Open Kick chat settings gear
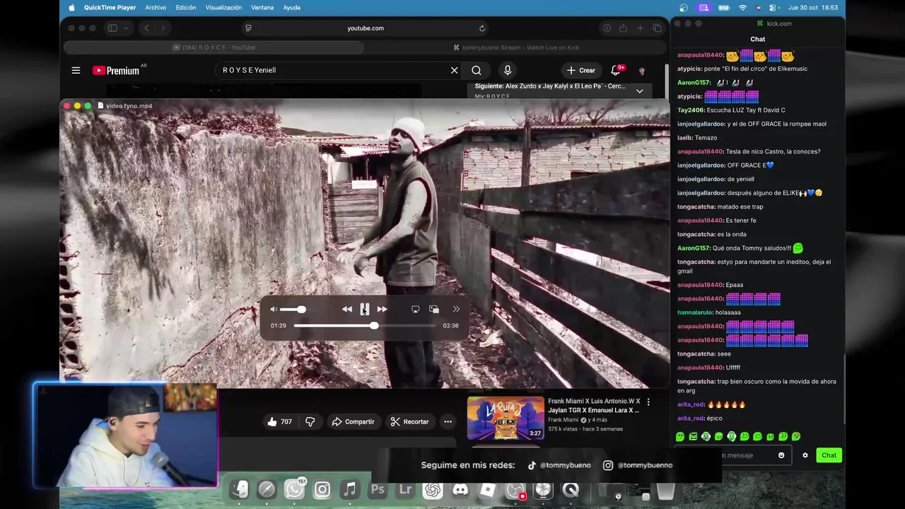The width and height of the screenshot is (905, 509). 805,455
